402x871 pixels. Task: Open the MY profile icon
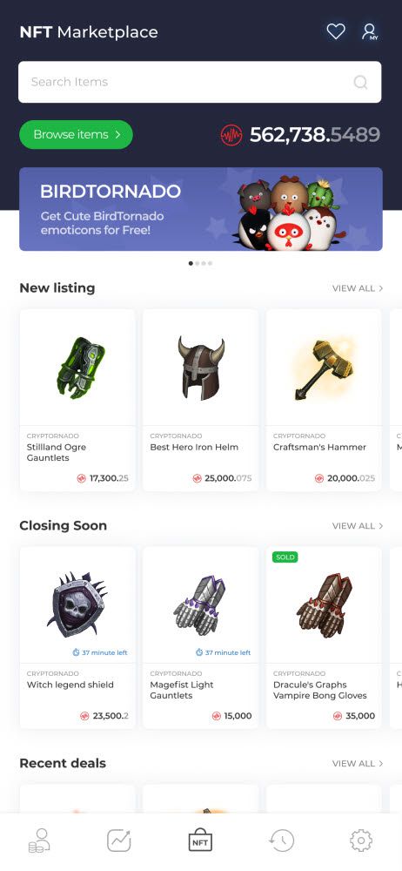pos(370,31)
